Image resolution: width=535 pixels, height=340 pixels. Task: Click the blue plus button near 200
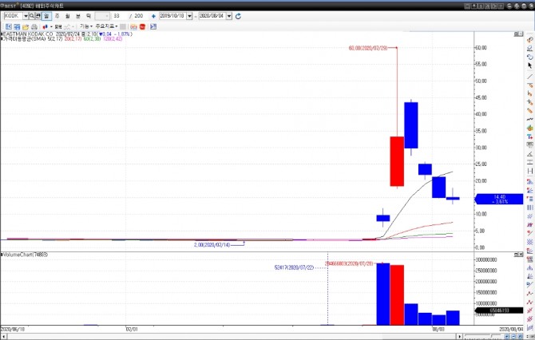coord(153,16)
